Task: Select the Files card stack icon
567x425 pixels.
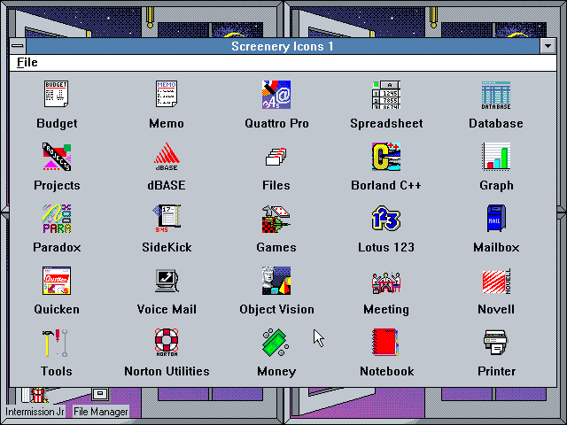Action: (276, 157)
